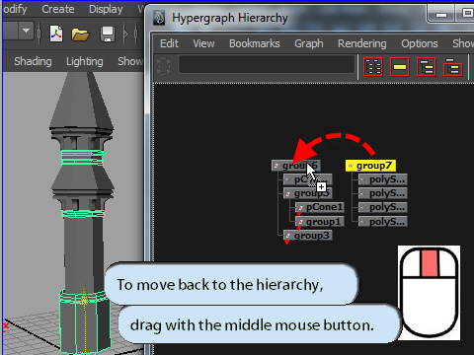Open a scene with folder icon
Image resolution: width=474 pixels, height=355 pixels.
click(x=80, y=35)
